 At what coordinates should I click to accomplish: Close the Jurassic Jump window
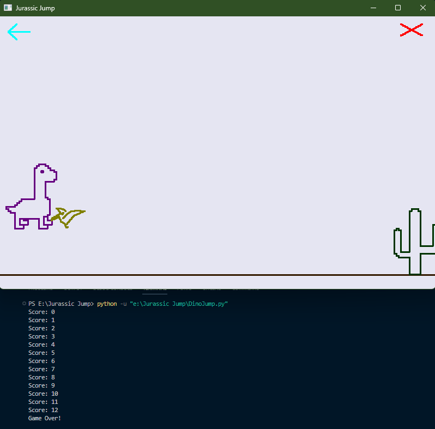[x=422, y=8]
